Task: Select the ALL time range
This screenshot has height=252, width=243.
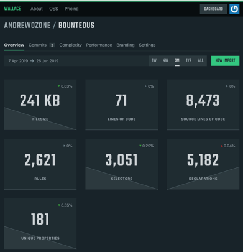Action: click(201, 60)
